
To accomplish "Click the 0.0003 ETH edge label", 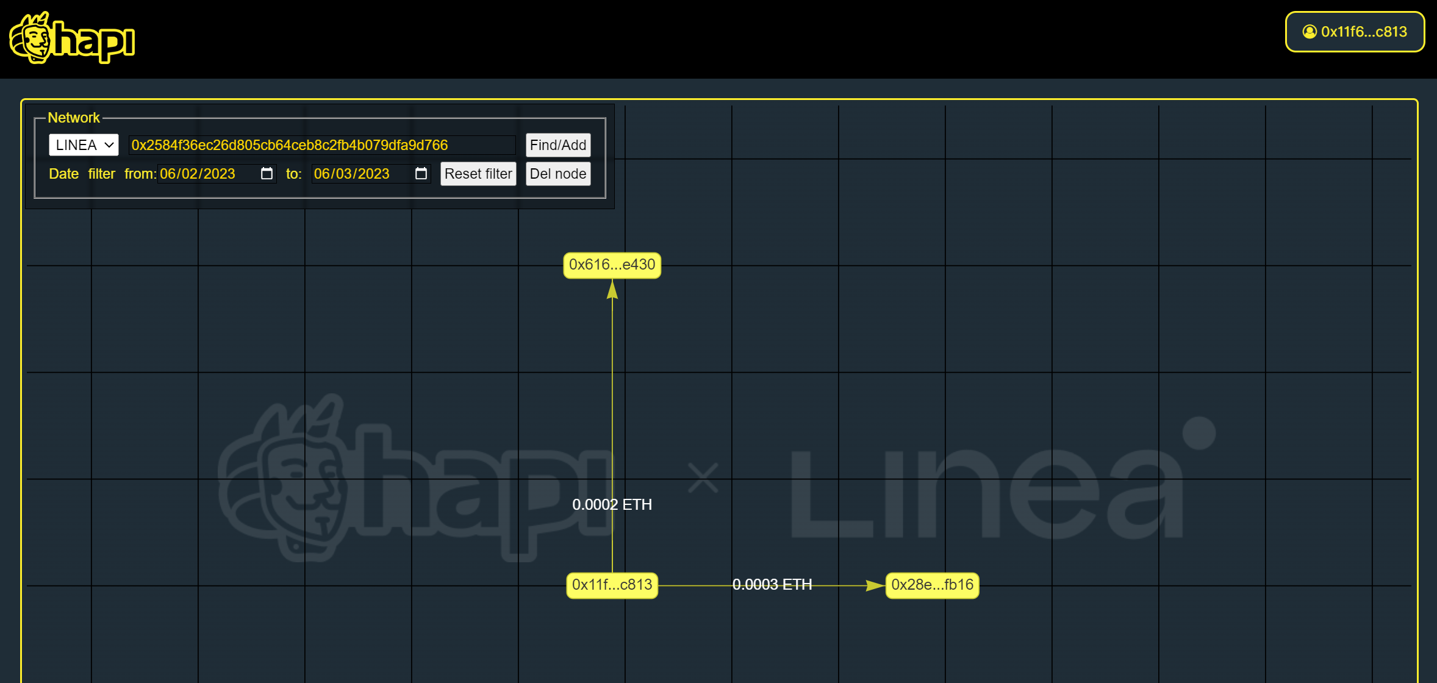I will point(772,584).
